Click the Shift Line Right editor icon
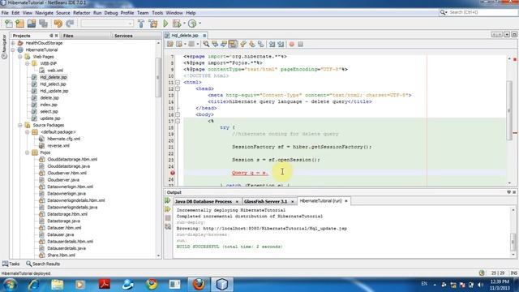This screenshot has width=519, height=292. [281, 44]
